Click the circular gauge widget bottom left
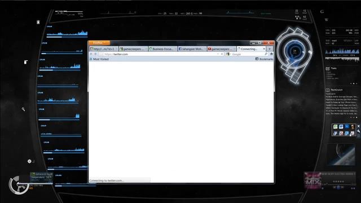Screen dimensions: 361x203 point(19,185)
